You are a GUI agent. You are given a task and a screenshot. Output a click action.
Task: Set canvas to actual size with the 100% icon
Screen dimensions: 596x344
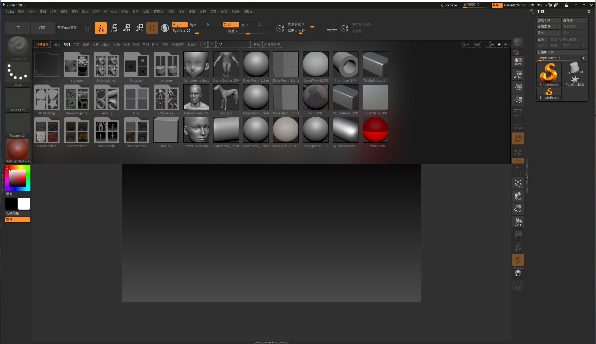coord(518,87)
